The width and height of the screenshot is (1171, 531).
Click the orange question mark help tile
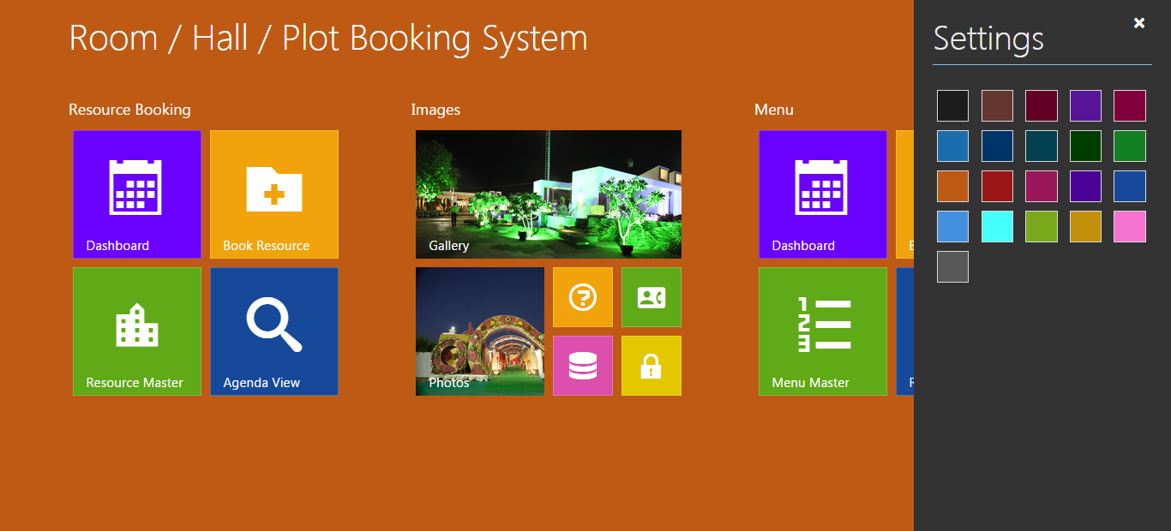[x=583, y=297]
